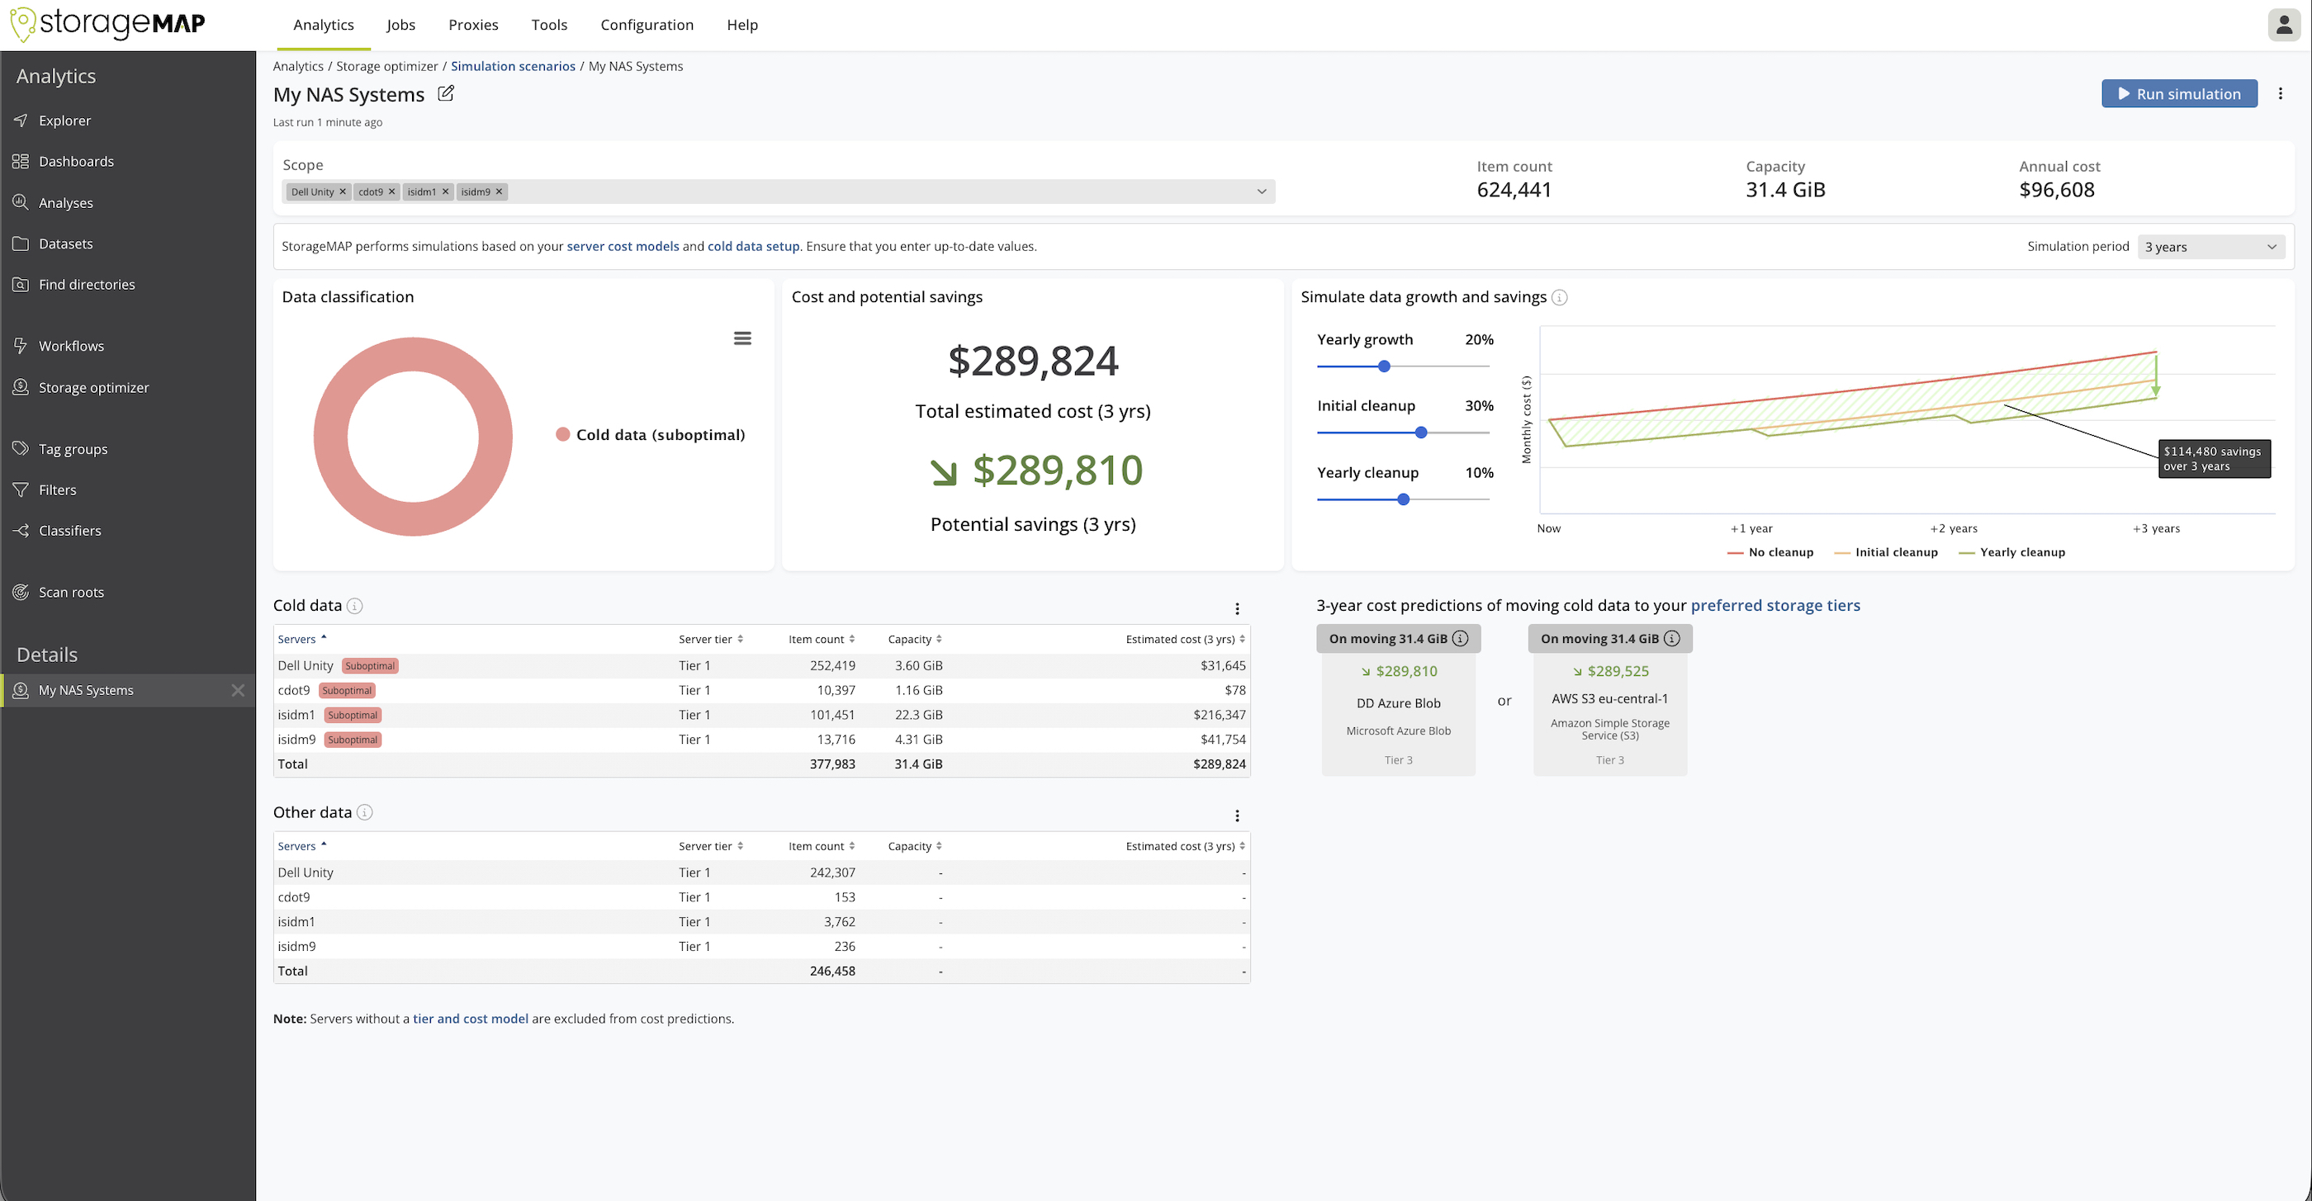Select Storage optimizer in the sidebar
The width and height of the screenshot is (2312, 1201).
(x=94, y=386)
